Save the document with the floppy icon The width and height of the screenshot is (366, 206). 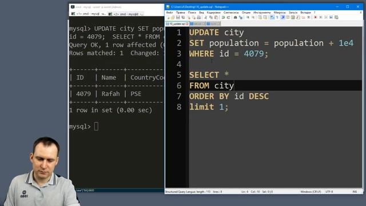[178, 17]
